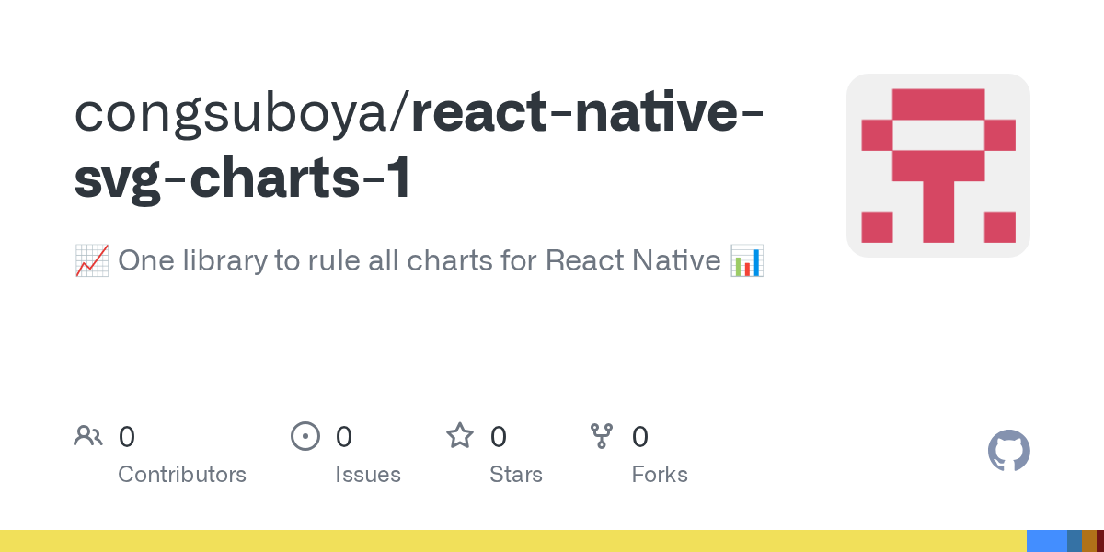Screen dimensions: 1104x552
Task: Click the issues circle icon
Action: [x=305, y=436]
